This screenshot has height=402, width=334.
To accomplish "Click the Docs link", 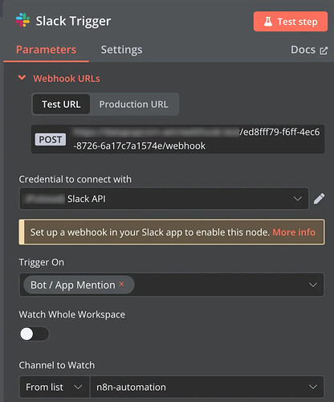I will tap(303, 50).
